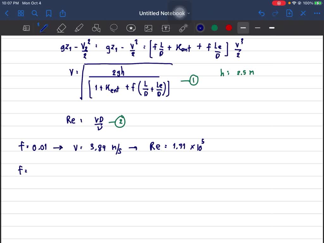Open the page thumbnails grid view
Screen dimensions: 324x243
(x=21, y=13)
